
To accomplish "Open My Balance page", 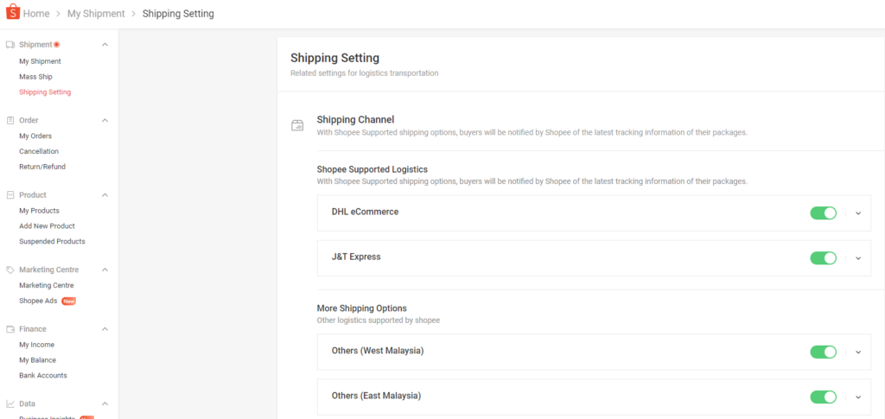I will pyautogui.click(x=37, y=359).
